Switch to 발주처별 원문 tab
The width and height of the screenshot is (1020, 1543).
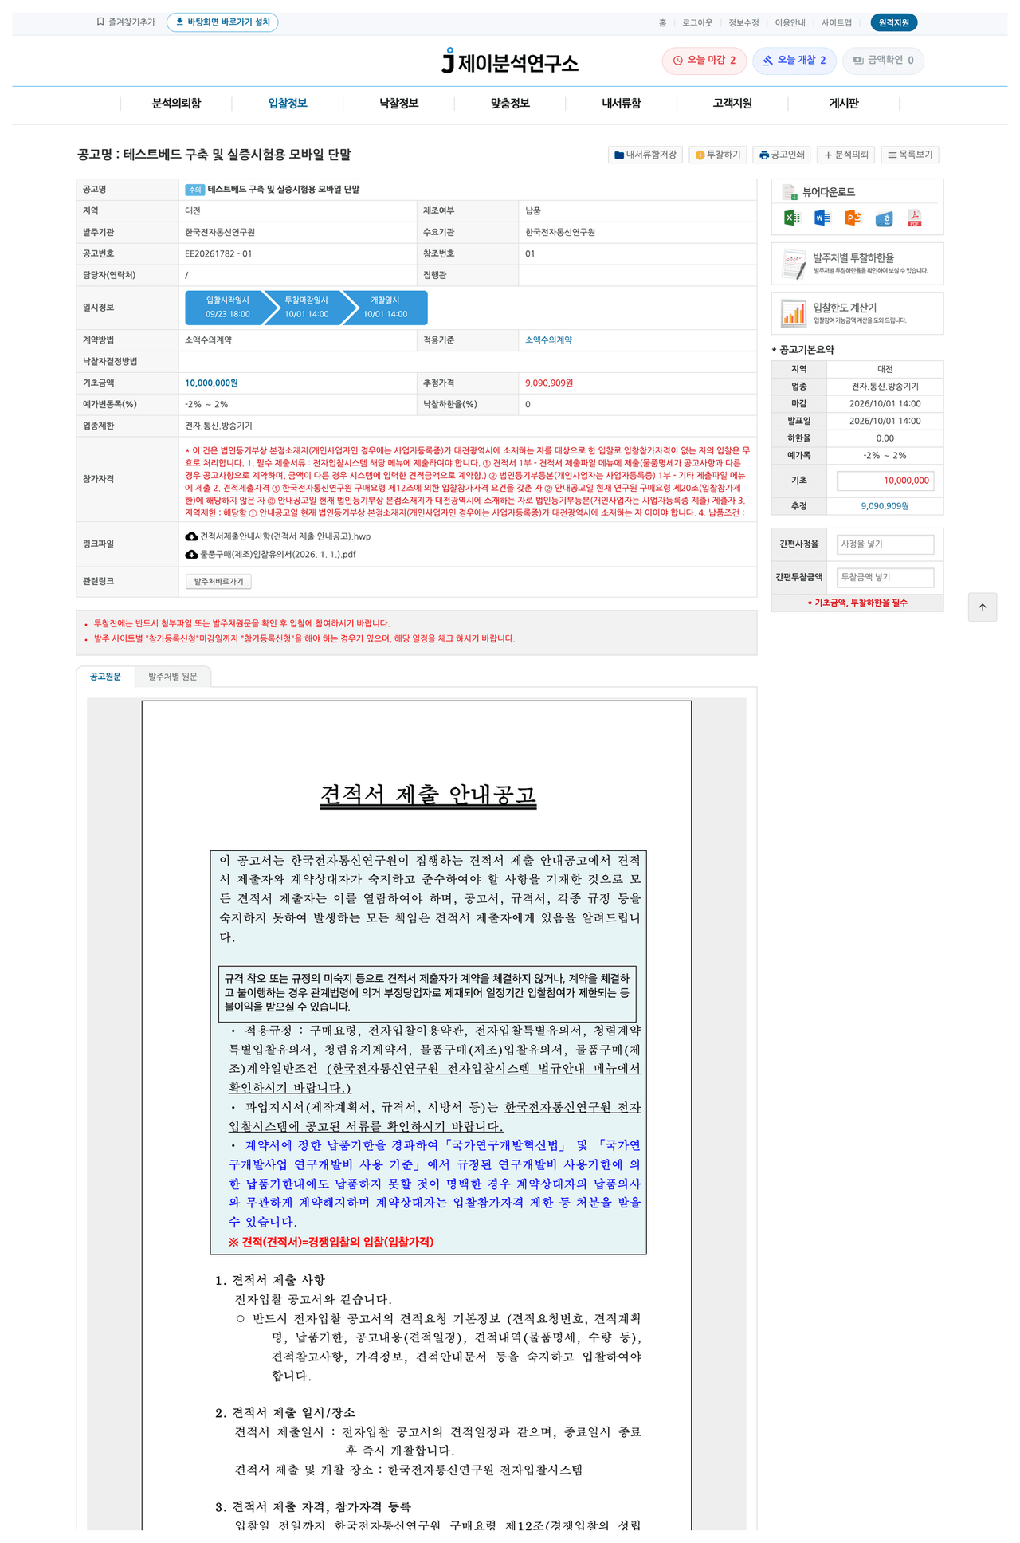pos(173,677)
